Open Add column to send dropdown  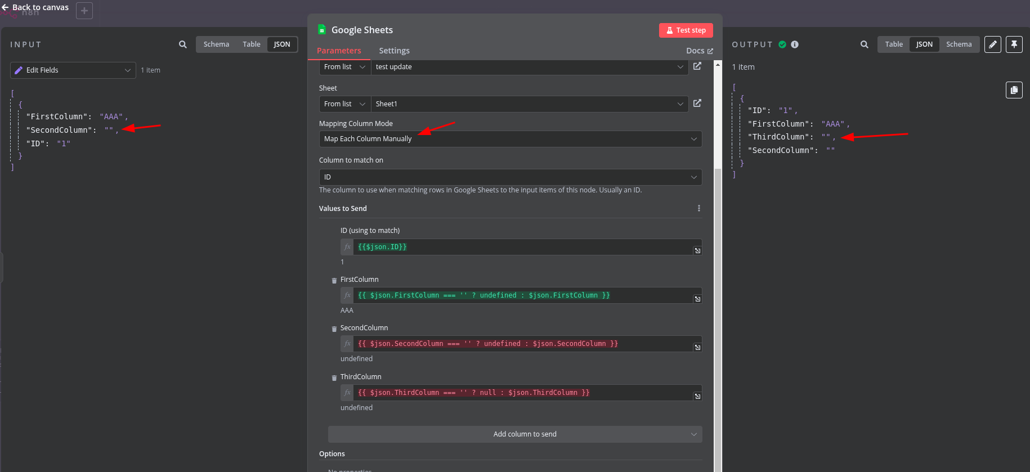click(515, 434)
